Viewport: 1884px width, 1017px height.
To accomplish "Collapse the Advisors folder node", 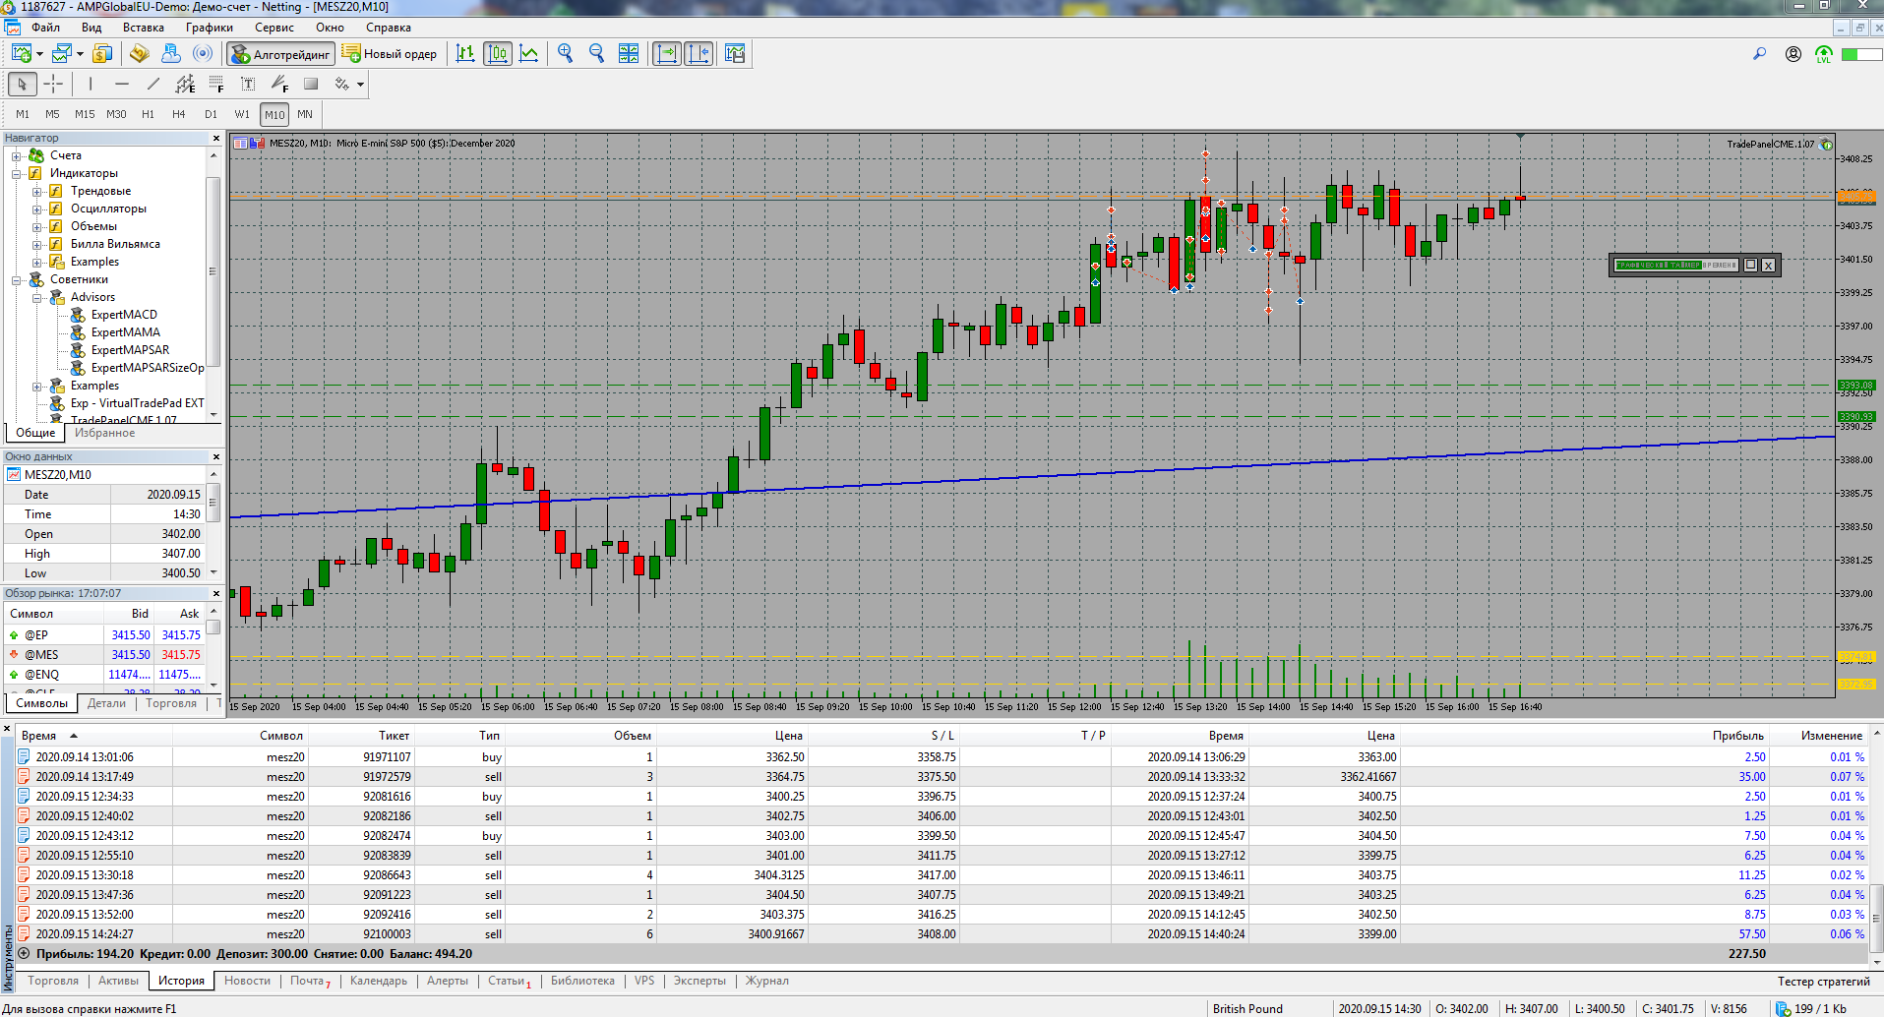I will pyautogui.click(x=36, y=297).
